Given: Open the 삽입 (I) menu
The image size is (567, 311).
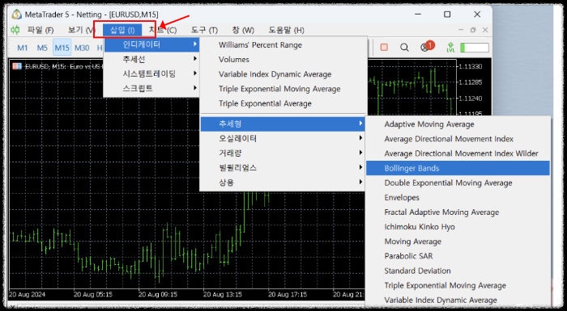Looking at the screenshot, I should [x=122, y=30].
